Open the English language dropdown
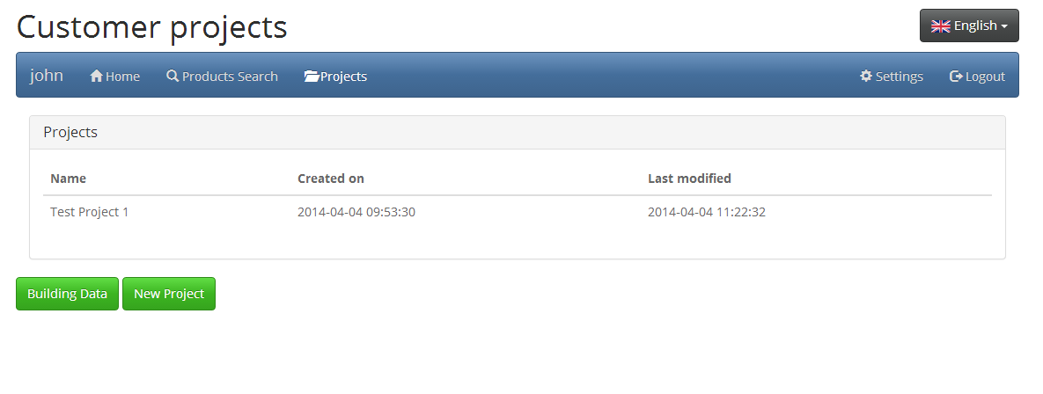 pyautogui.click(x=969, y=26)
